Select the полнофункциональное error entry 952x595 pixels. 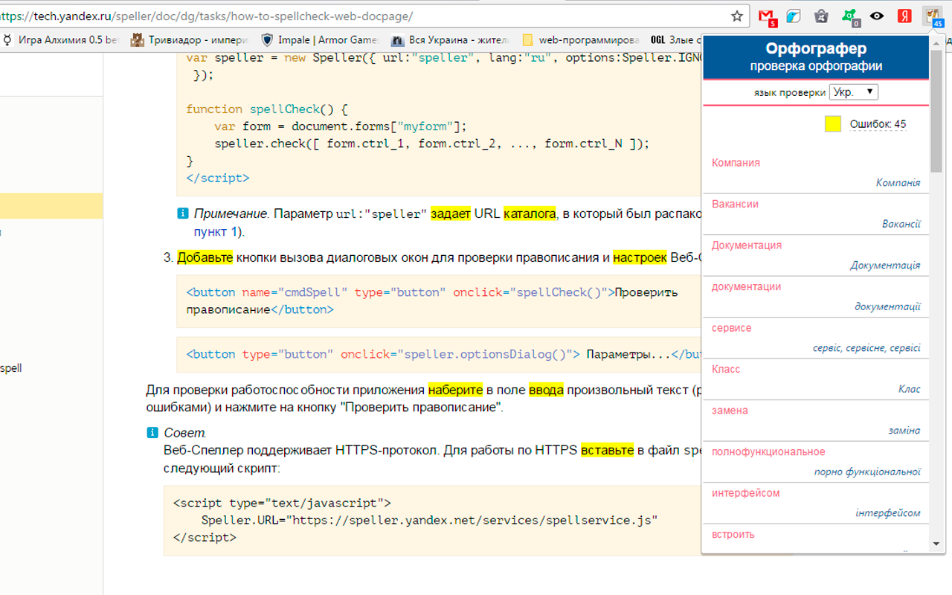768,452
